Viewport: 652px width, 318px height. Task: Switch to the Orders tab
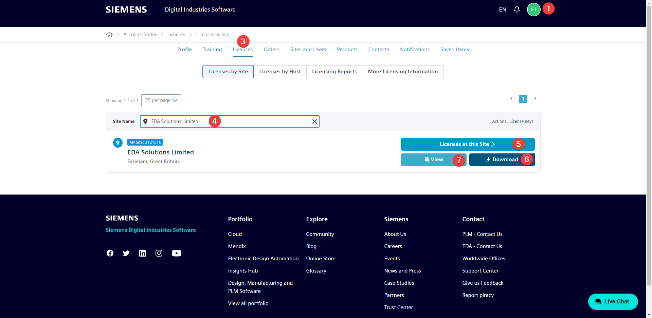click(272, 50)
